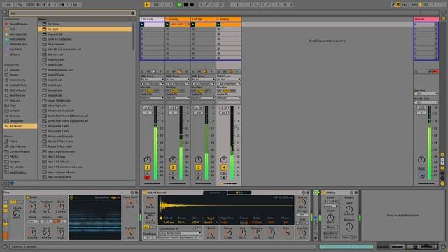This screenshot has width=448, height=252.
Task: Open the Master Out dropdown
Action: point(426,102)
